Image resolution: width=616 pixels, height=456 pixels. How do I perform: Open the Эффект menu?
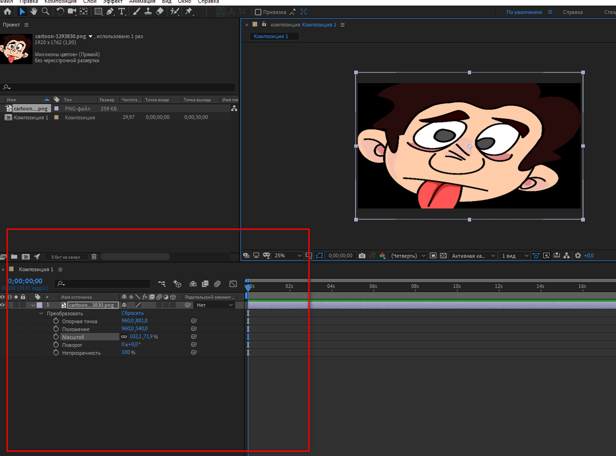click(x=113, y=2)
